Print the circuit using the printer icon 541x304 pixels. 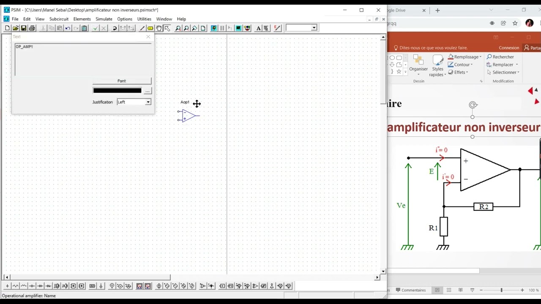point(32,28)
